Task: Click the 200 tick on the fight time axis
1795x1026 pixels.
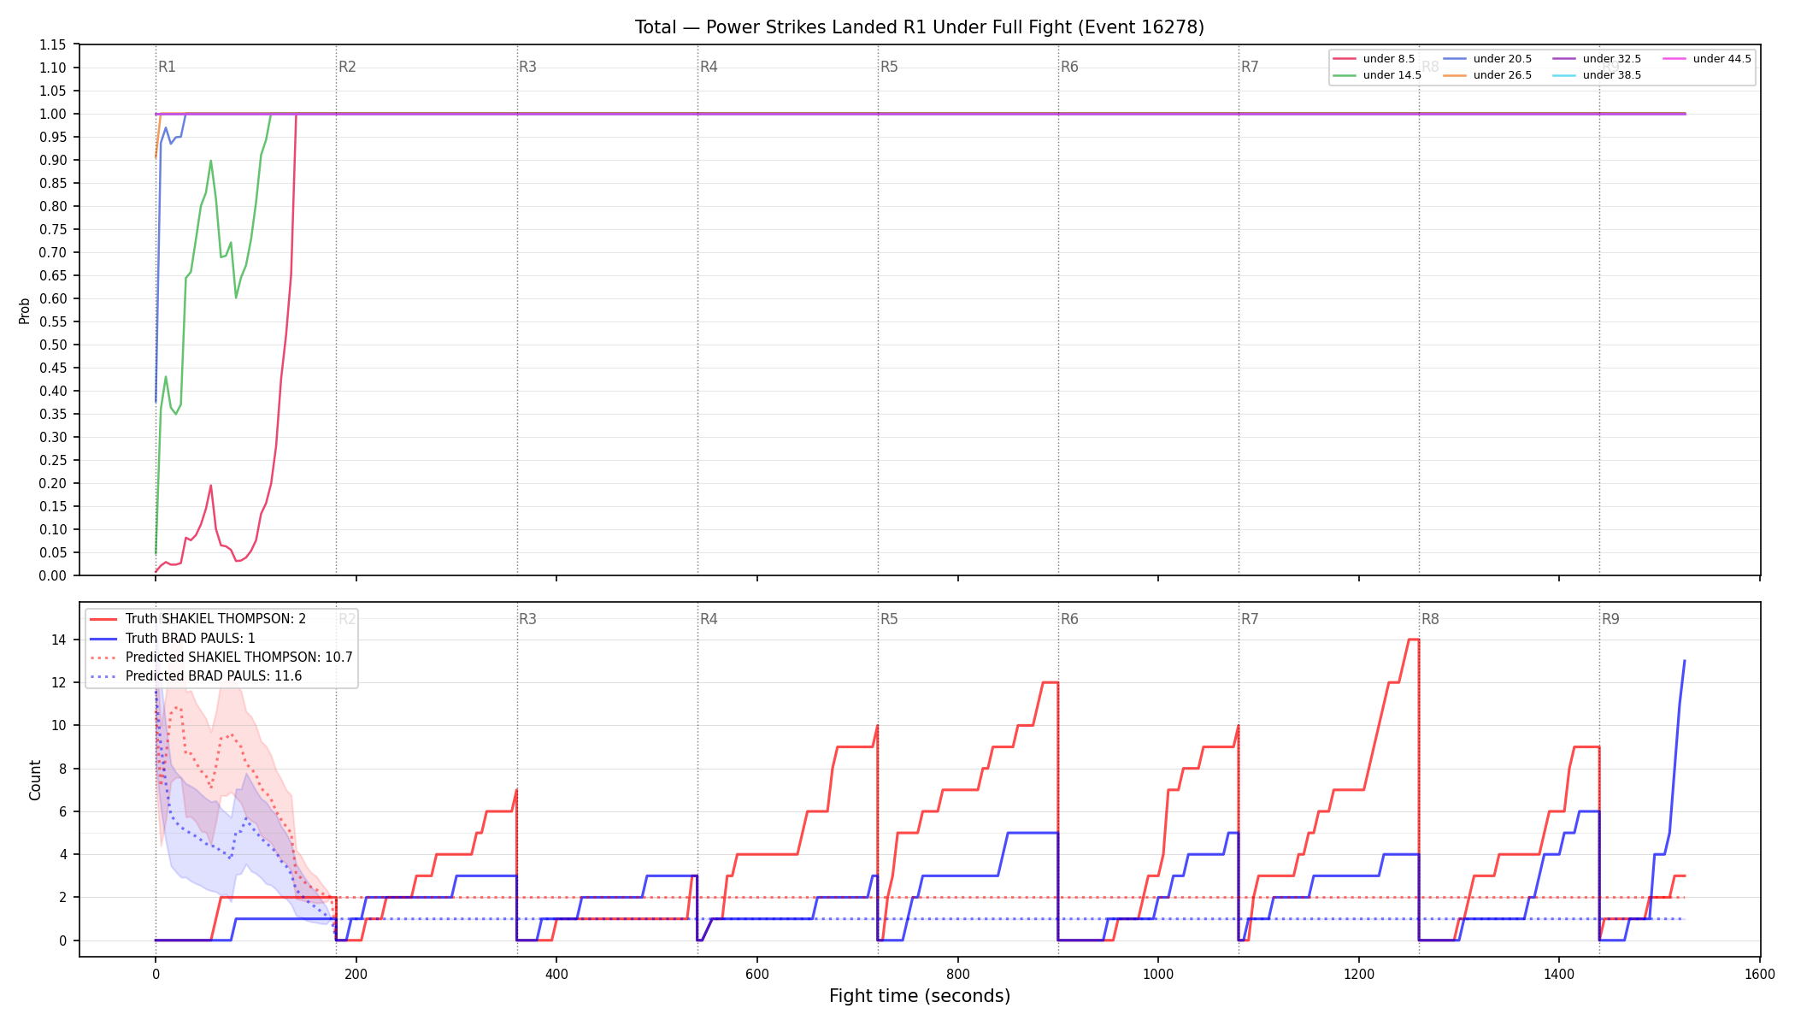Action: click(356, 975)
